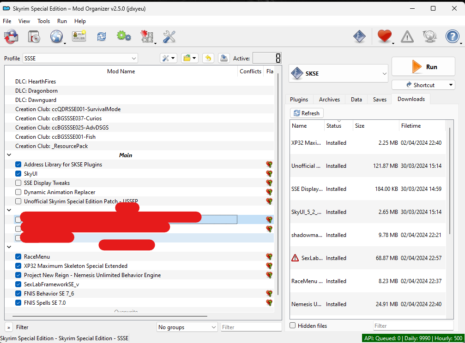Uncheck XP32 Maximum Skeleton Special Extended
The width and height of the screenshot is (465, 343).
point(18,266)
